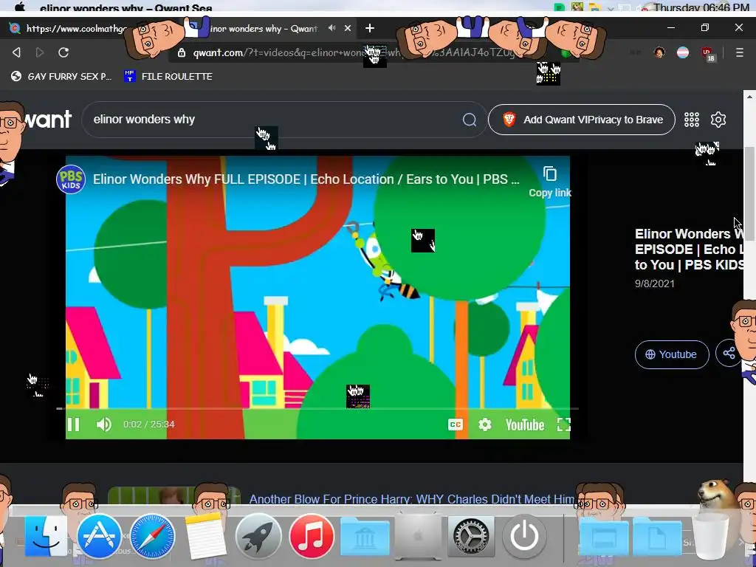Open the profile avatar icon in toolbar
The image size is (756, 567).
tap(659, 52)
